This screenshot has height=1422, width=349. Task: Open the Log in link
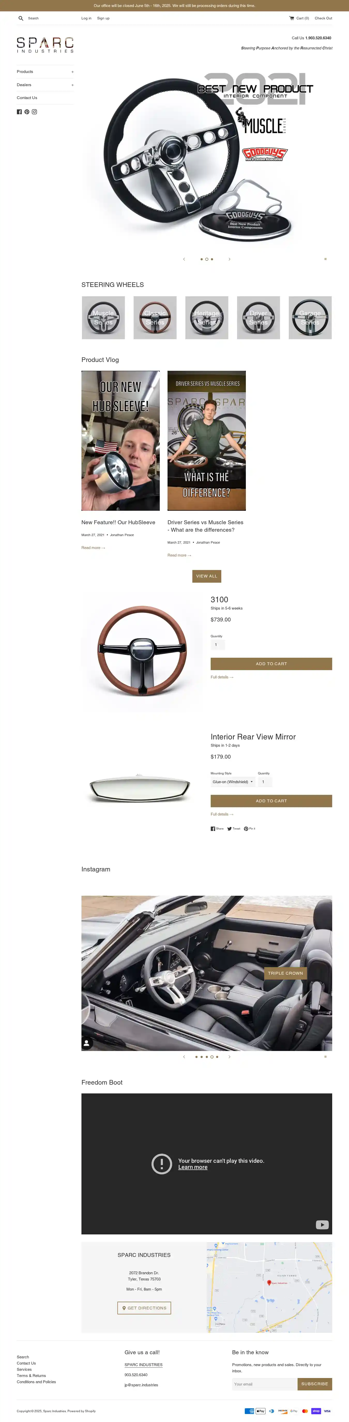coord(87,18)
